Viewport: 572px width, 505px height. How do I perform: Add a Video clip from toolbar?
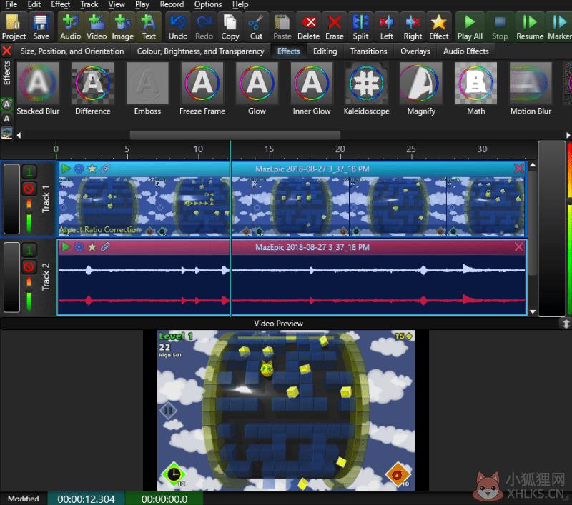tap(97, 27)
